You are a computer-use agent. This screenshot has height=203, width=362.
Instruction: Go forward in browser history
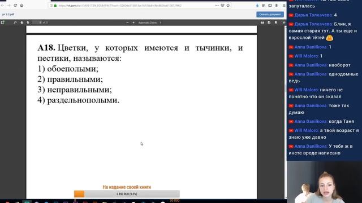[9, 5]
